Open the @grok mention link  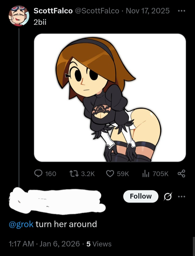[x=21, y=224]
